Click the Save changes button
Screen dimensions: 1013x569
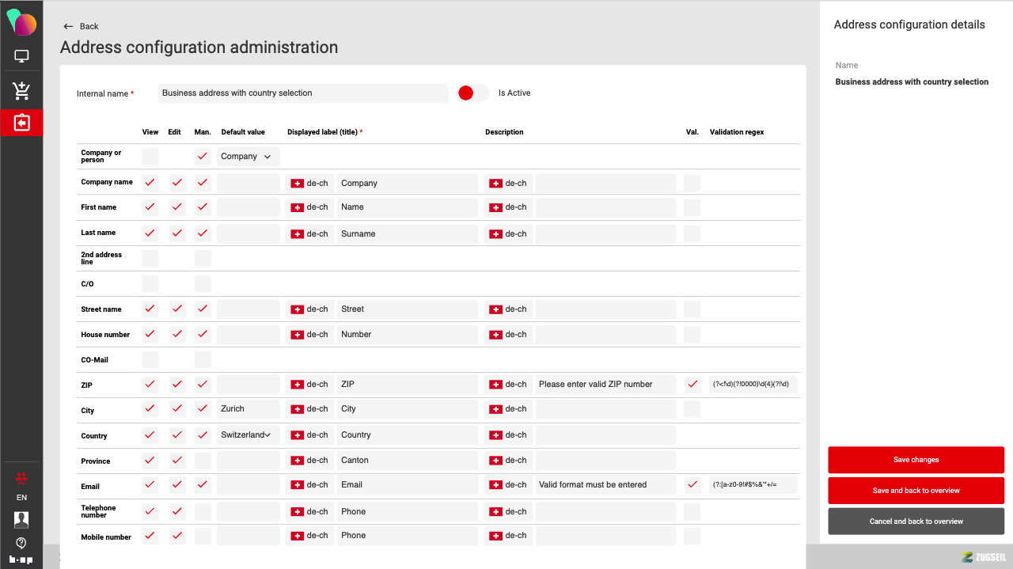tap(916, 460)
